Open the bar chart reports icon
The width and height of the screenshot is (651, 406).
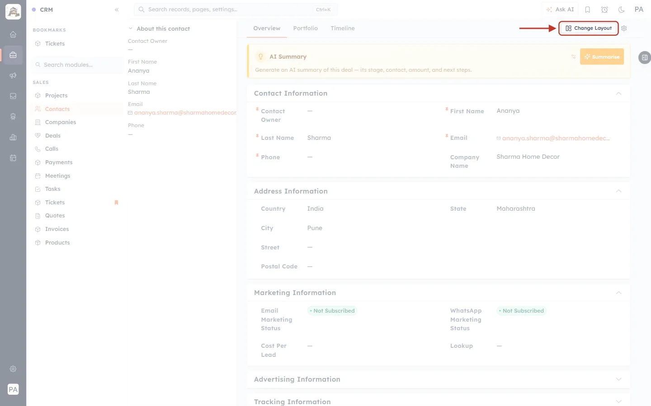(13, 137)
